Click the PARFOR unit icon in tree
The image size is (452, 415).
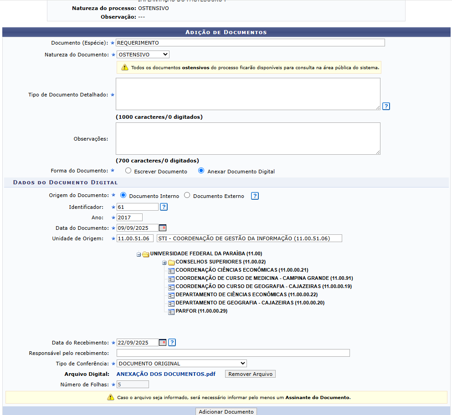pos(171,311)
